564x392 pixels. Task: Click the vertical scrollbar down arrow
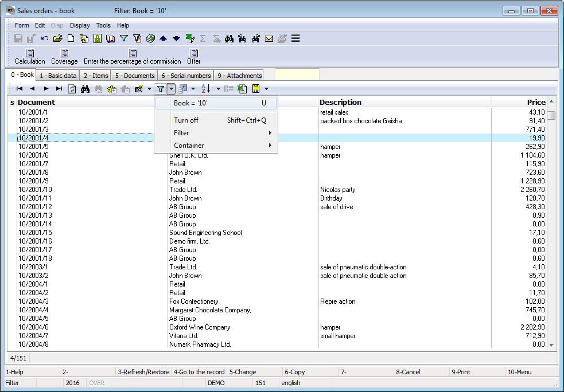click(x=551, y=345)
